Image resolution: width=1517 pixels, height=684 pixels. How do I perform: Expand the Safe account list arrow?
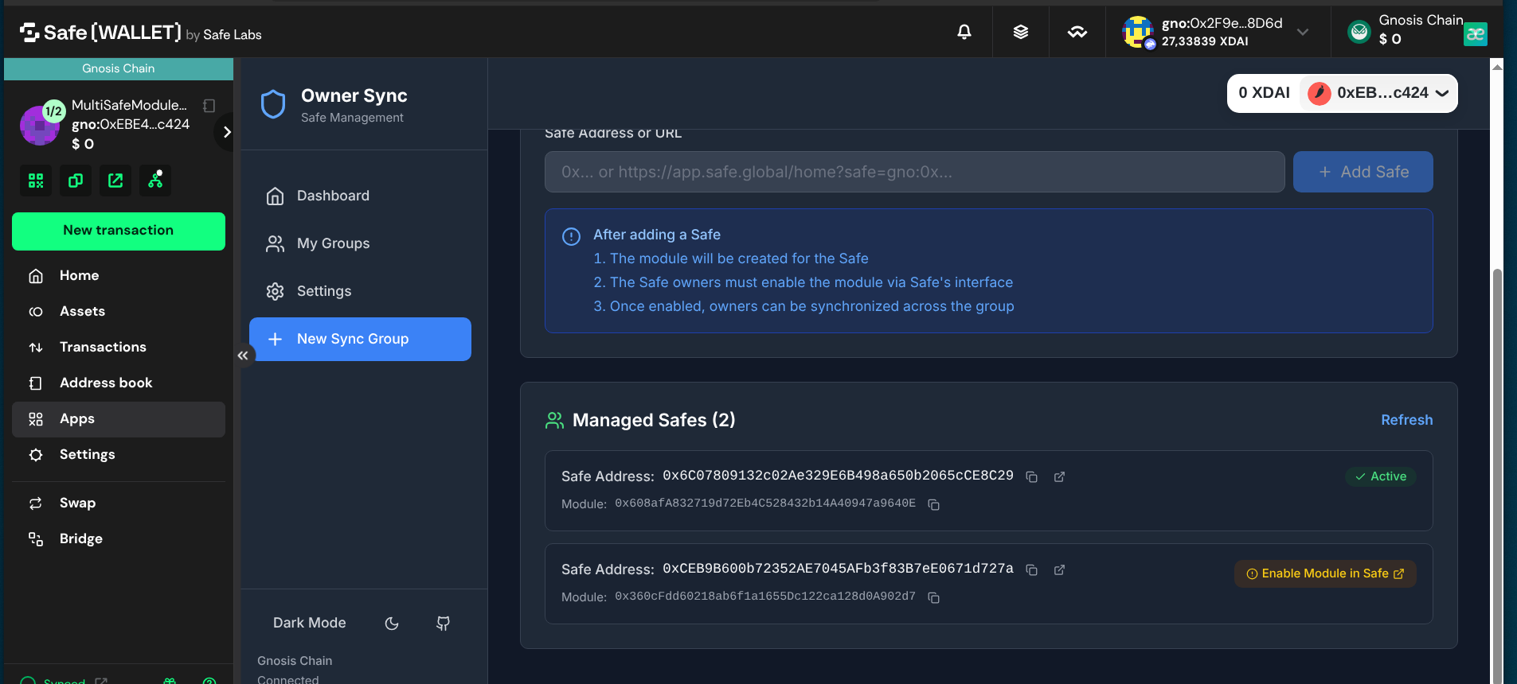(x=226, y=132)
